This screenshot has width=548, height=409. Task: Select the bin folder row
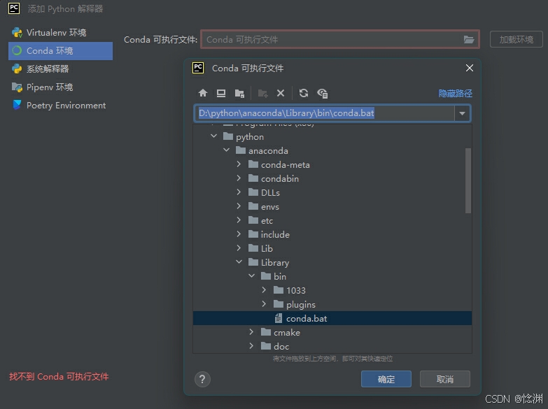332,276
